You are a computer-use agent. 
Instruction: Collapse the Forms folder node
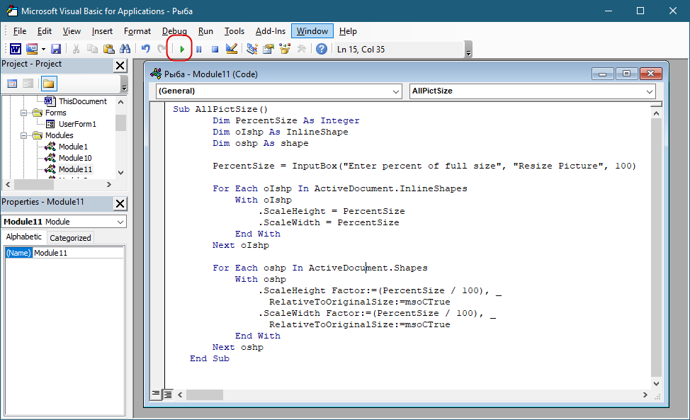[x=23, y=113]
